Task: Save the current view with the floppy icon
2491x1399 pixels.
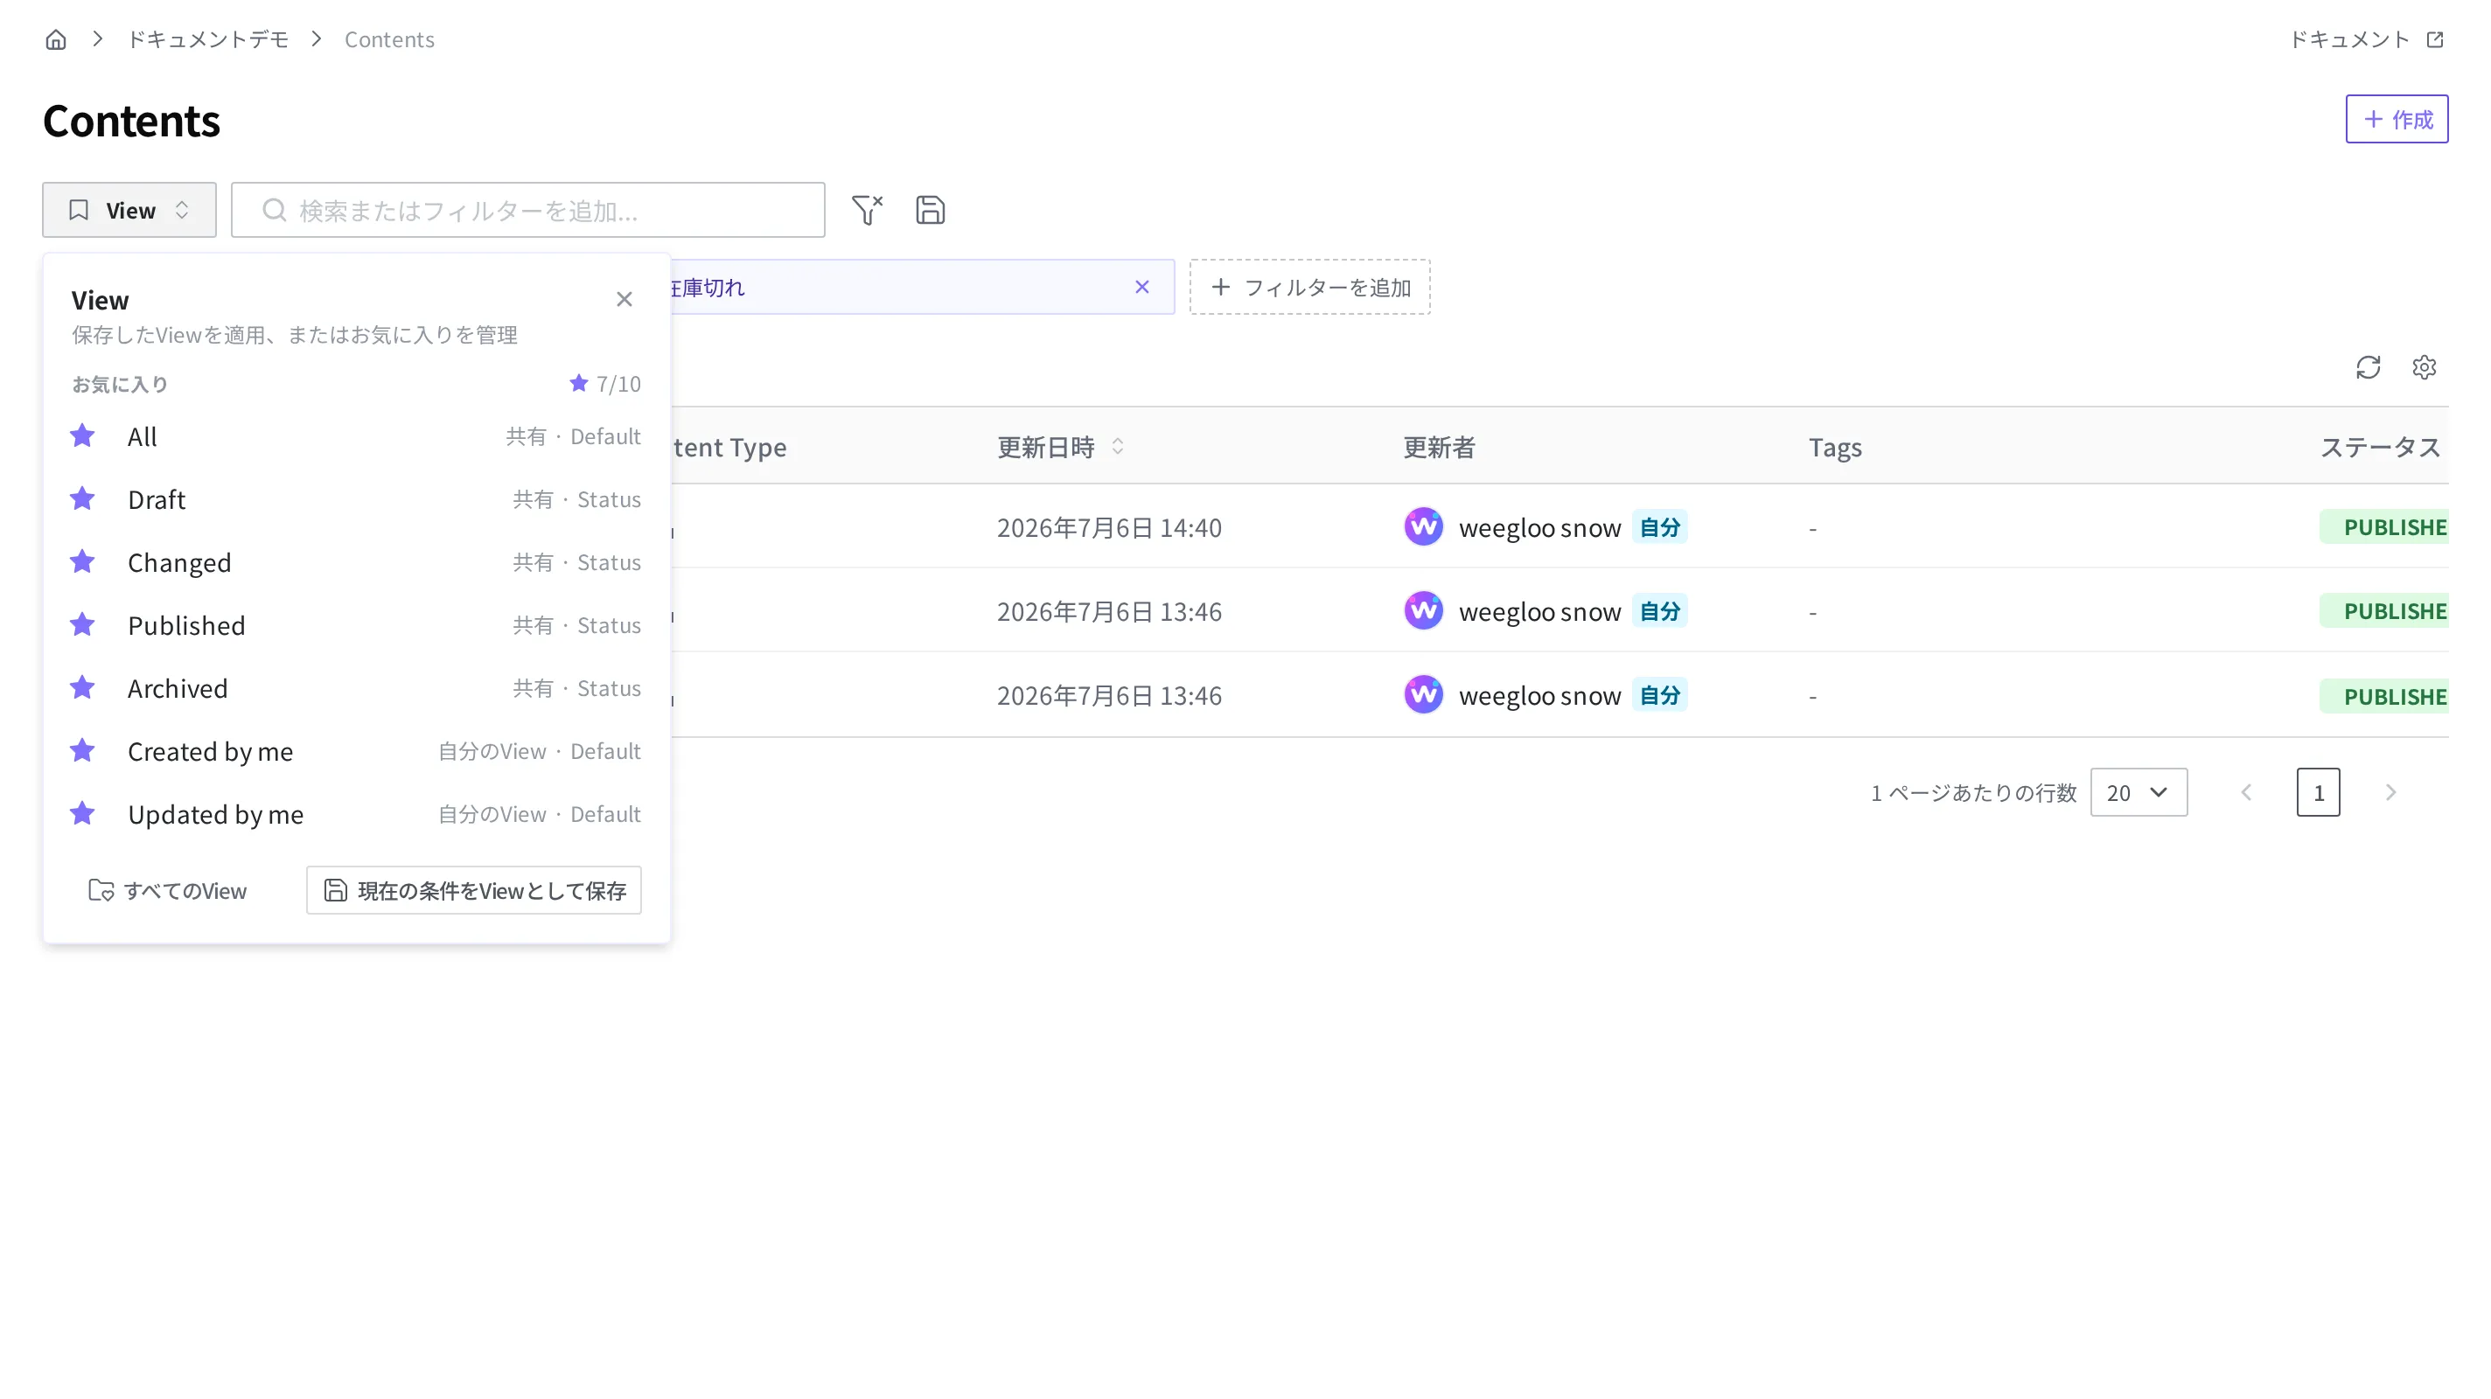Action: [931, 210]
